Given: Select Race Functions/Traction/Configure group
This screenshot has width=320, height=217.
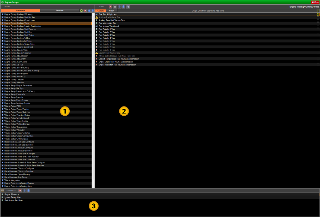Looking at the screenshot, I should point(19,168).
